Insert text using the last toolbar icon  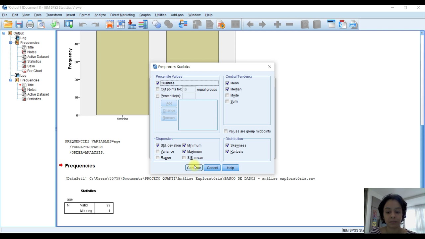coord(353,24)
